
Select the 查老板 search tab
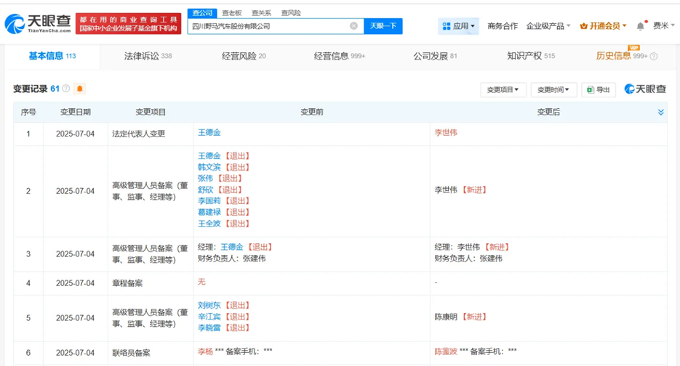point(231,13)
